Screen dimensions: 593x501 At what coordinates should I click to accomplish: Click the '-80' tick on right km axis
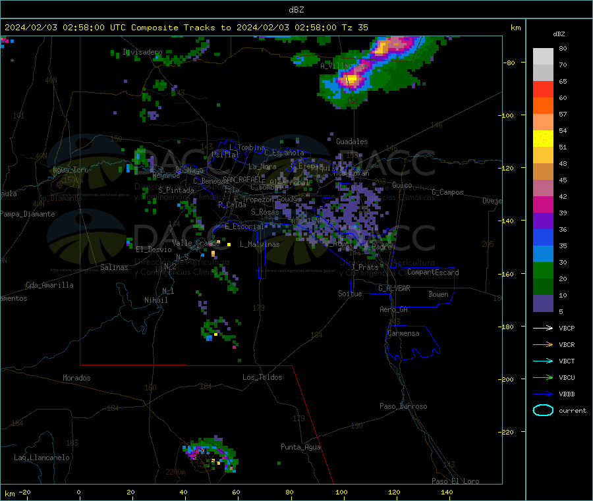pyautogui.click(x=509, y=63)
